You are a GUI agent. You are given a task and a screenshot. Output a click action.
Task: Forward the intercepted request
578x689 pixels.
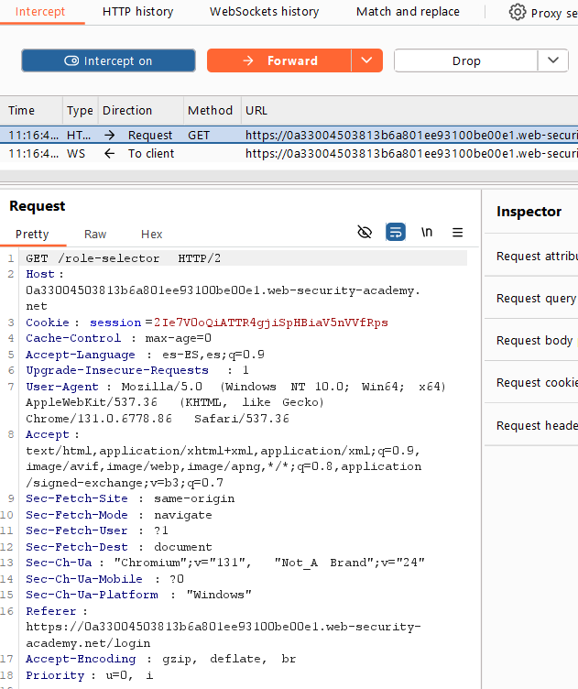(x=279, y=60)
